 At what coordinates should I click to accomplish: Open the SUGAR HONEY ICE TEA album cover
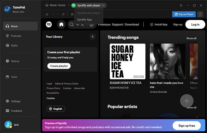click(x=128, y=61)
